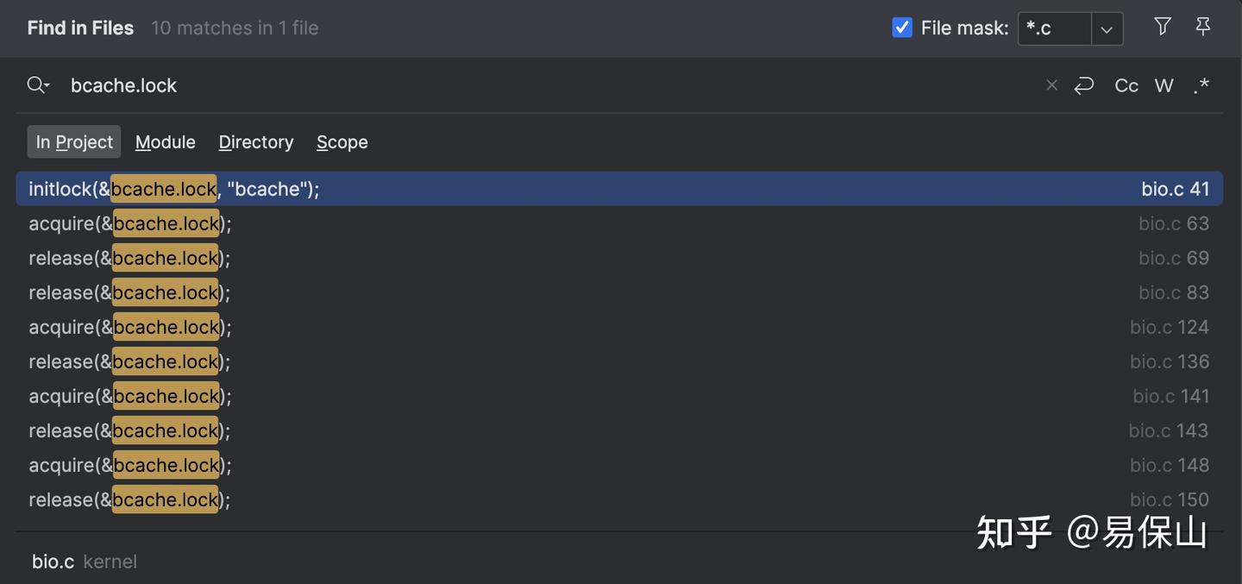
Task: Click bio.c kernel file path label
Action: click(84, 562)
